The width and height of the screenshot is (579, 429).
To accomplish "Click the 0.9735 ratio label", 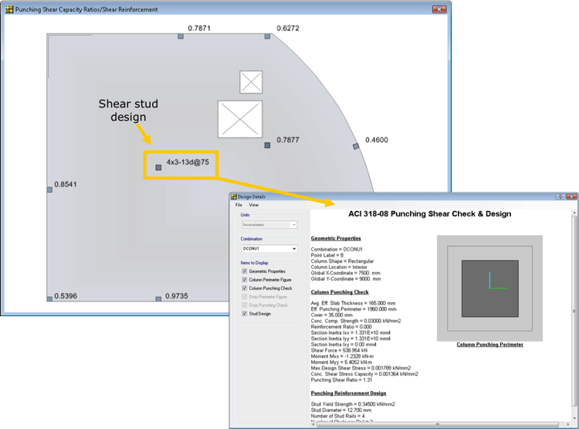I will click(177, 296).
